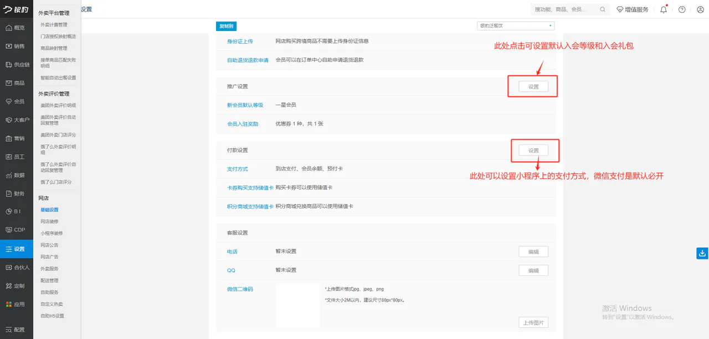This screenshot has height=339, width=709.
Task: Open the 供应链 section in the left sidebar
Action: pyautogui.click(x=16, y=65)
